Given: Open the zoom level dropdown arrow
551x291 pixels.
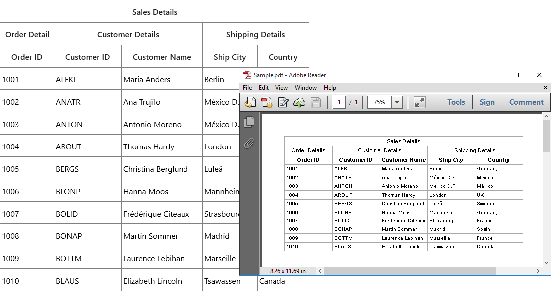Looking at the screenshot, I should coord(397,102).
